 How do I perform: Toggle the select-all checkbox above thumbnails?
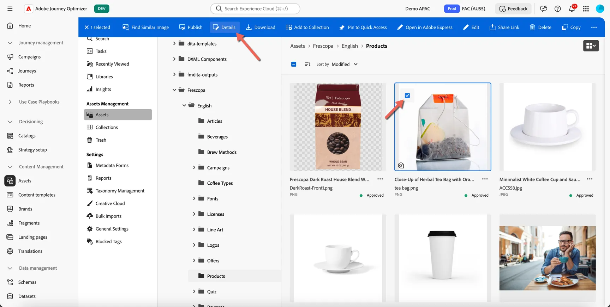point(294,64)
